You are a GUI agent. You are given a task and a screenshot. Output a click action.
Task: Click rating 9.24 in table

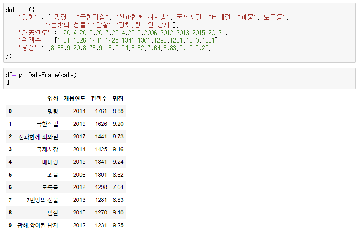pos(118,162)
